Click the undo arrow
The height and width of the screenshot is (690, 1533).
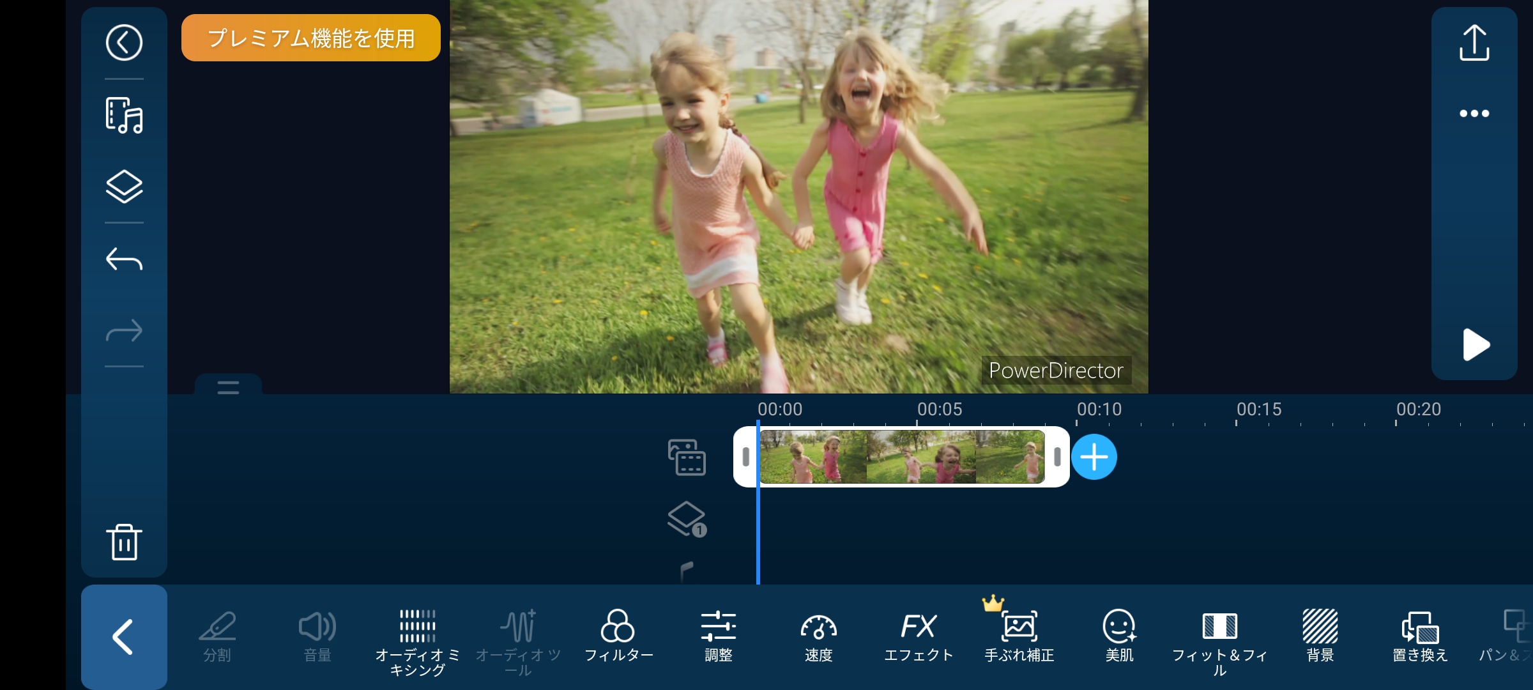pyautogui.click(x=124, y=259)
